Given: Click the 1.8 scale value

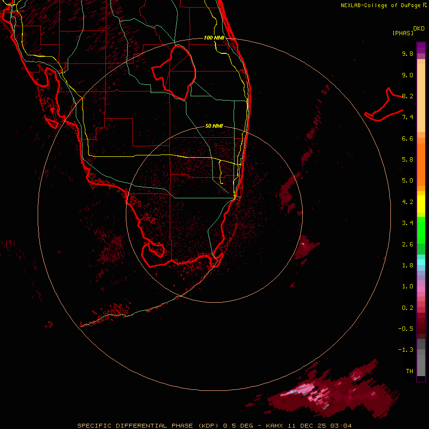Looking at the screenshot, I should (408, 266).
